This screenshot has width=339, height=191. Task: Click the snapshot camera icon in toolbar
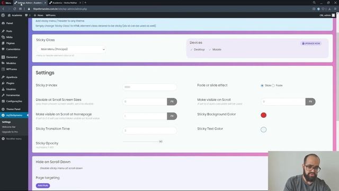314,9
